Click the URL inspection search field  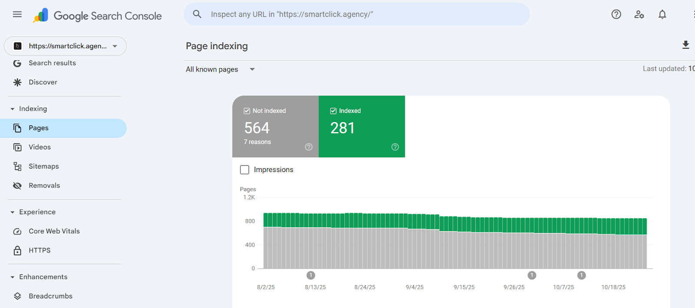coord(357,14)
